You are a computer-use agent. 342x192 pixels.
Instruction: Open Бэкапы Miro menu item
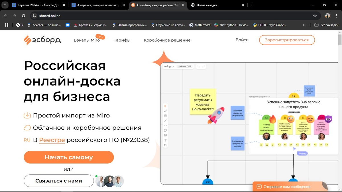click(87, 40)
